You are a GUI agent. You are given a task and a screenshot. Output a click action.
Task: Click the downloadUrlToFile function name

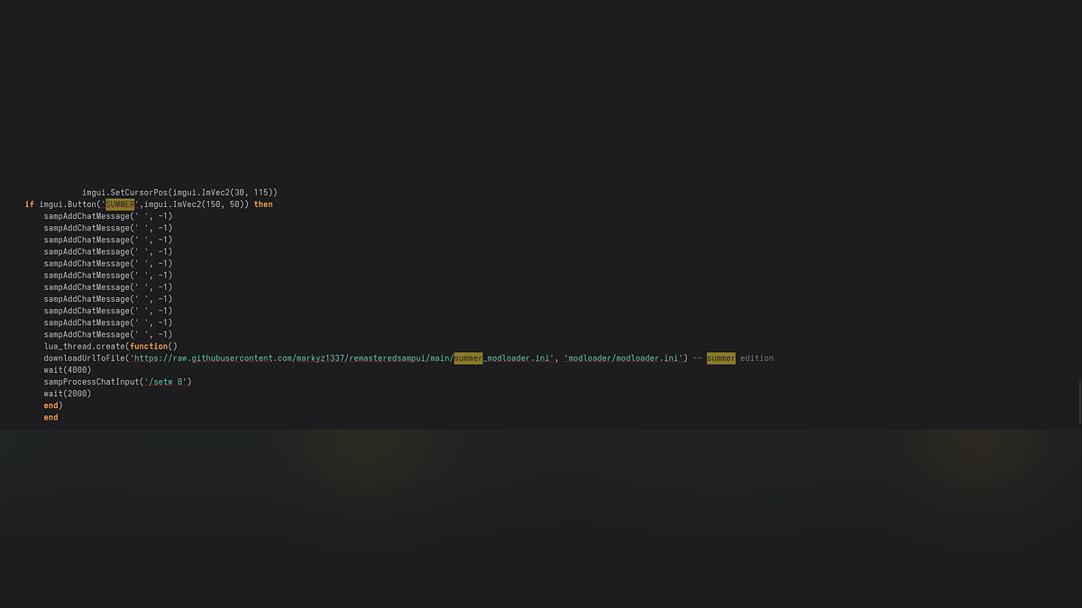coord(84,358)
